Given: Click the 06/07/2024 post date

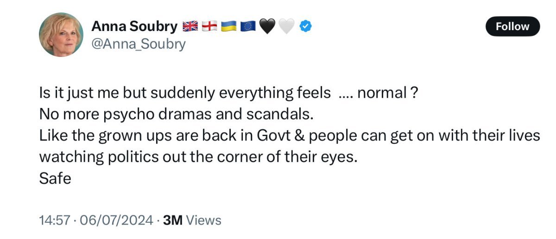Looking at the screenshot, I should 116,220.
